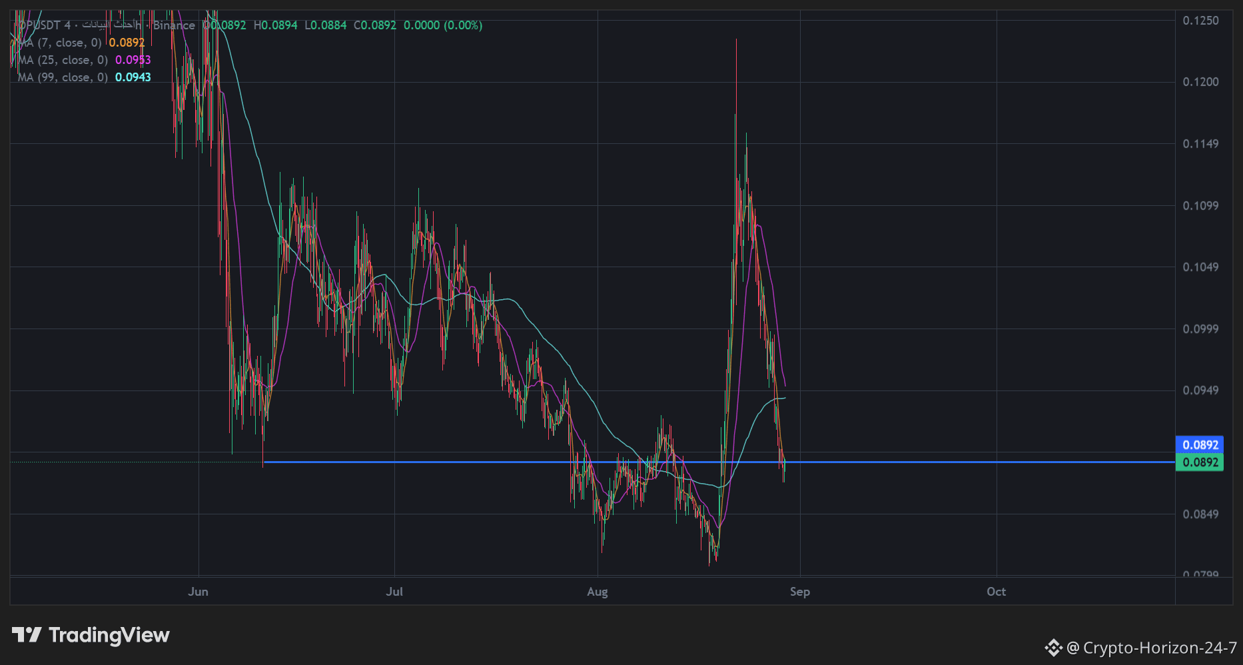Select the MA (7, close, 0) indicator label
This screenshot has width=1243, height=665.
click(60, 43)
